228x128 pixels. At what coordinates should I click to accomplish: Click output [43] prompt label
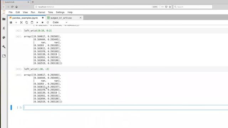point(19,75)
